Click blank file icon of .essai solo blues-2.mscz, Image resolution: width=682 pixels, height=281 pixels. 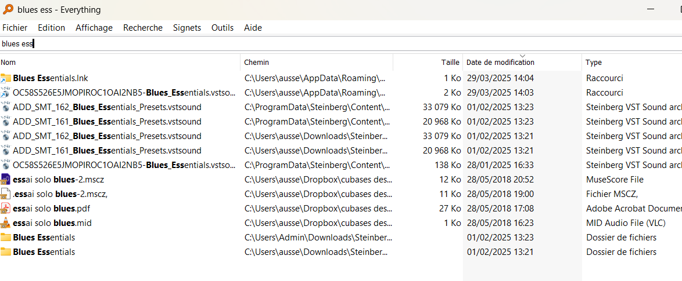pos(6,194)
